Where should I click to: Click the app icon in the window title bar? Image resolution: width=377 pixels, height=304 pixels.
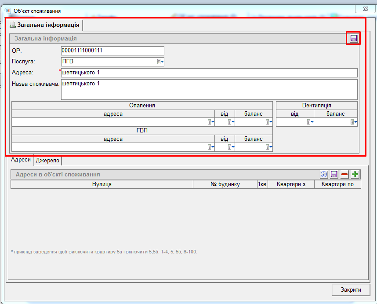coord(7,11)
